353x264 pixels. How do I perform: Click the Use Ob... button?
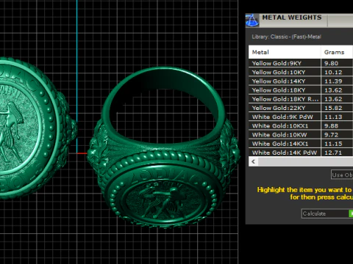coord(342,175)
